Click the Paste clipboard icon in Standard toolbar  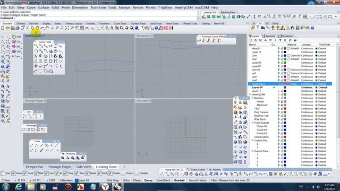[37, 28]
